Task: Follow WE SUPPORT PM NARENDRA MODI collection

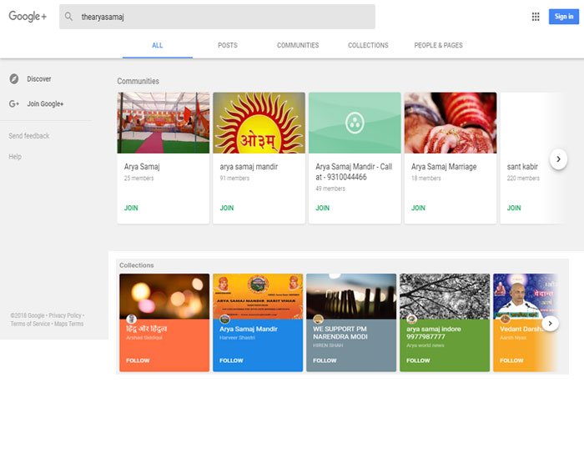Action: pyautogui.click(x=325, y=360)
